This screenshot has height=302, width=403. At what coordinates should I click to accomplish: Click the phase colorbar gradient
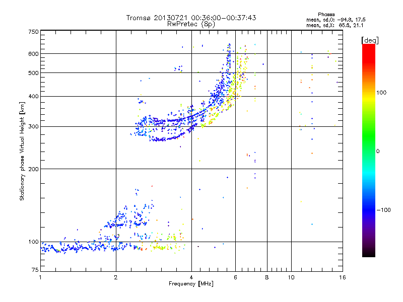(x=369, y=150)
